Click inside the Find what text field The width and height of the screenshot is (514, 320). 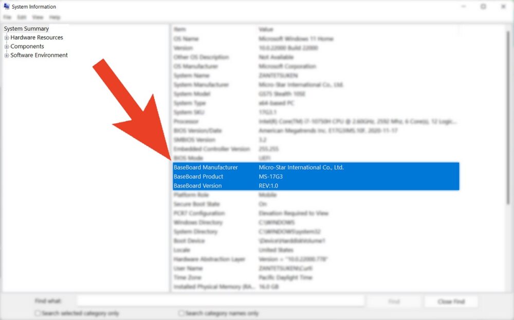(x=220, y=300)
